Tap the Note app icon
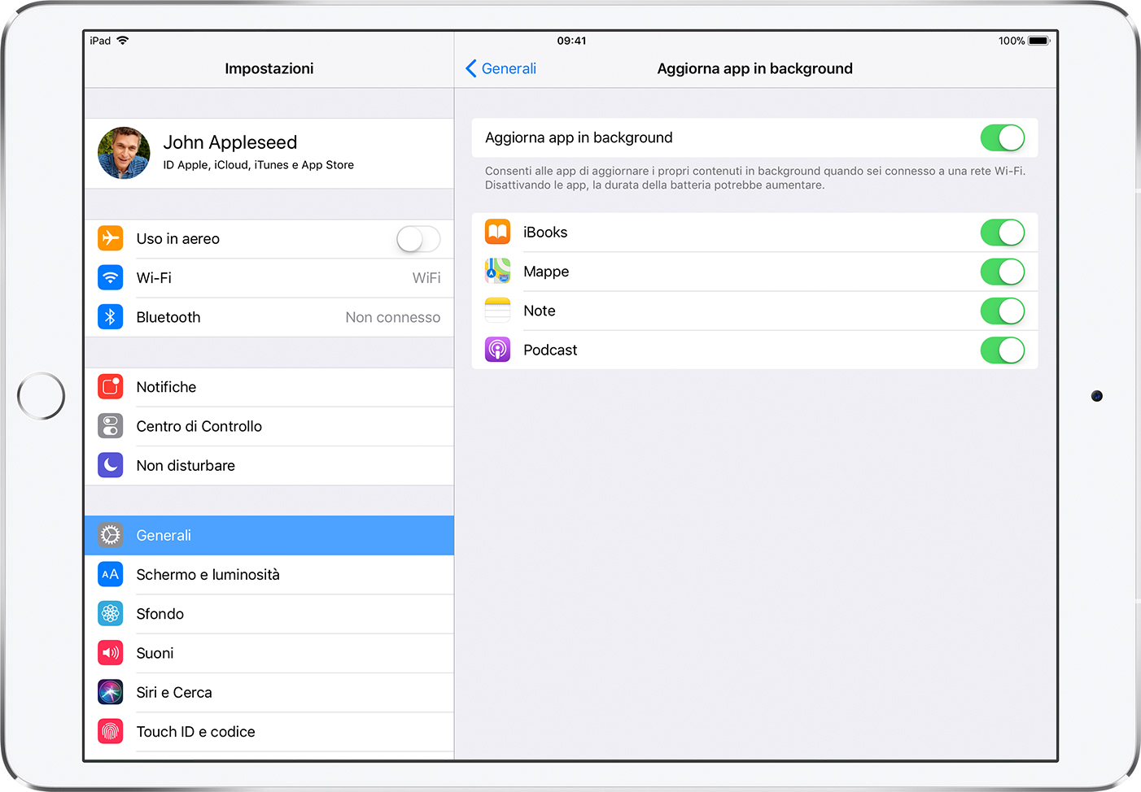This screenshot has height=792, width=1141. coord(498,311)
